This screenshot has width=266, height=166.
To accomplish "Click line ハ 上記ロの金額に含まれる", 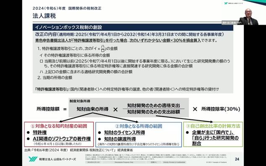I will (x=86, y=72).
